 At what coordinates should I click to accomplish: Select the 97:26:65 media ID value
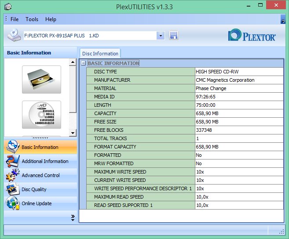[205, 97]
